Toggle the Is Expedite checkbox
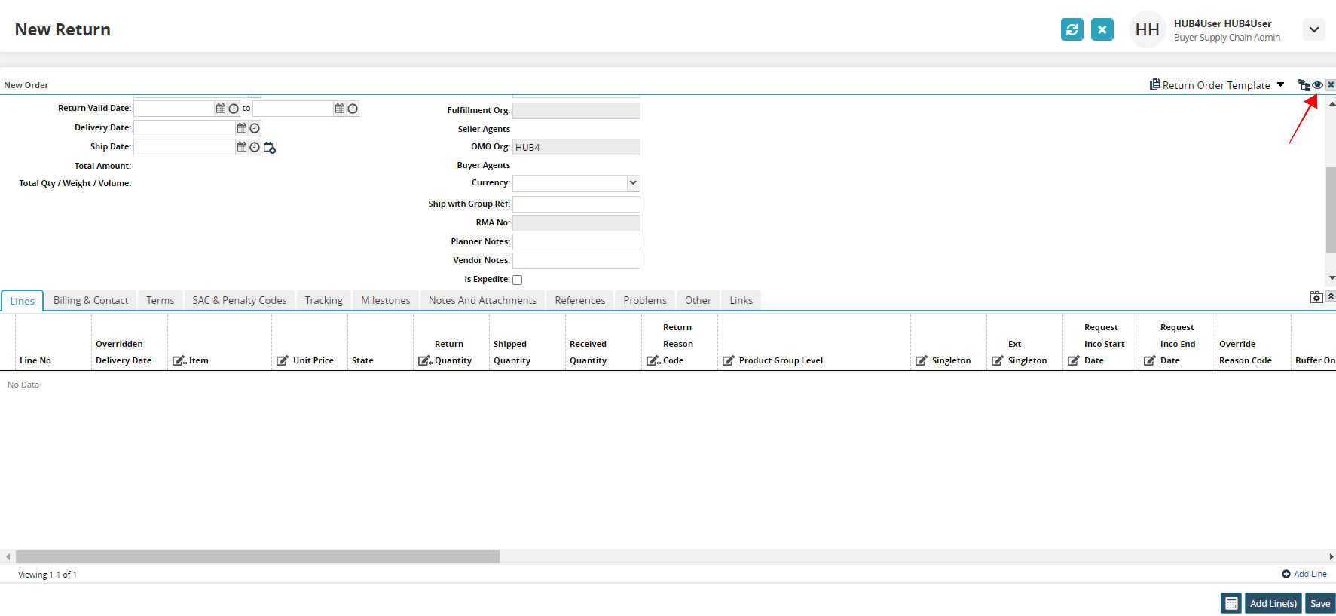 coord(518,280)
